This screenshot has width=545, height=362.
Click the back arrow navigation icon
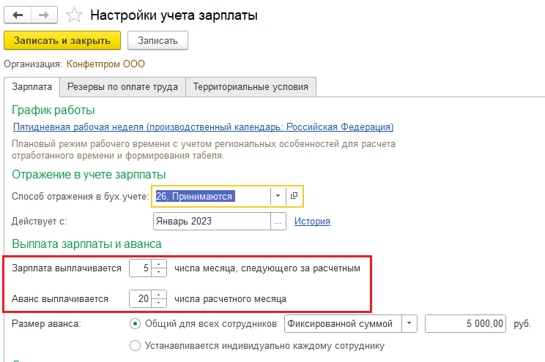(18, 15)
